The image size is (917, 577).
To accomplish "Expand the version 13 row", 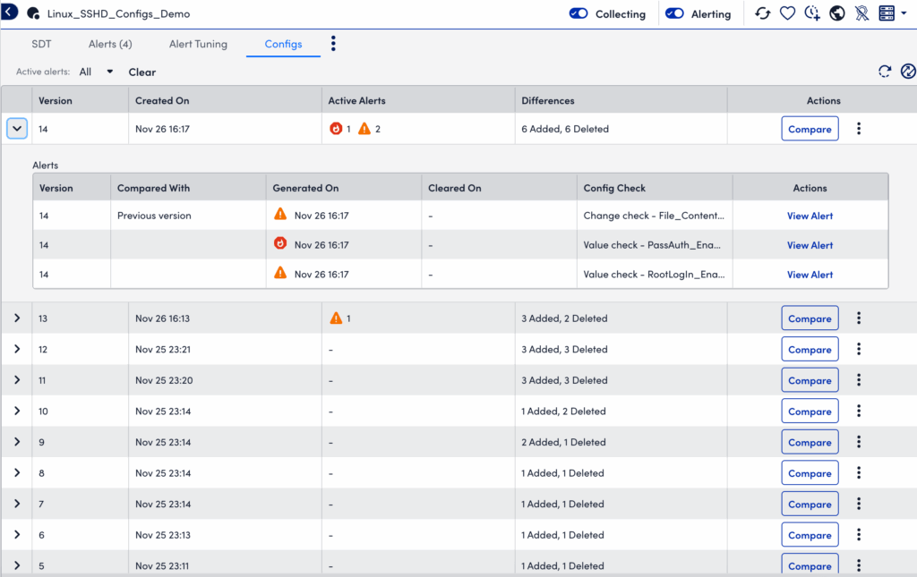I will [17, 318].
